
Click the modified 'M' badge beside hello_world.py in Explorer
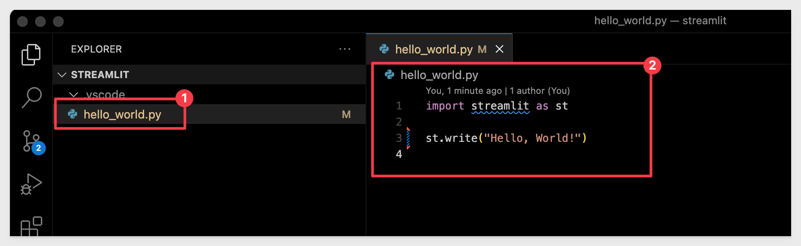[346, 114]
